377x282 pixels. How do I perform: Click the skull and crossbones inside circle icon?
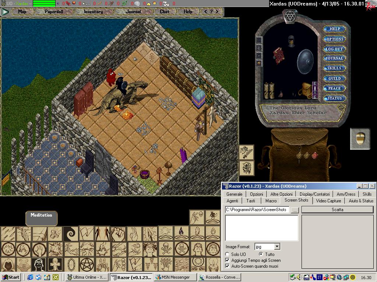[181, 249]
